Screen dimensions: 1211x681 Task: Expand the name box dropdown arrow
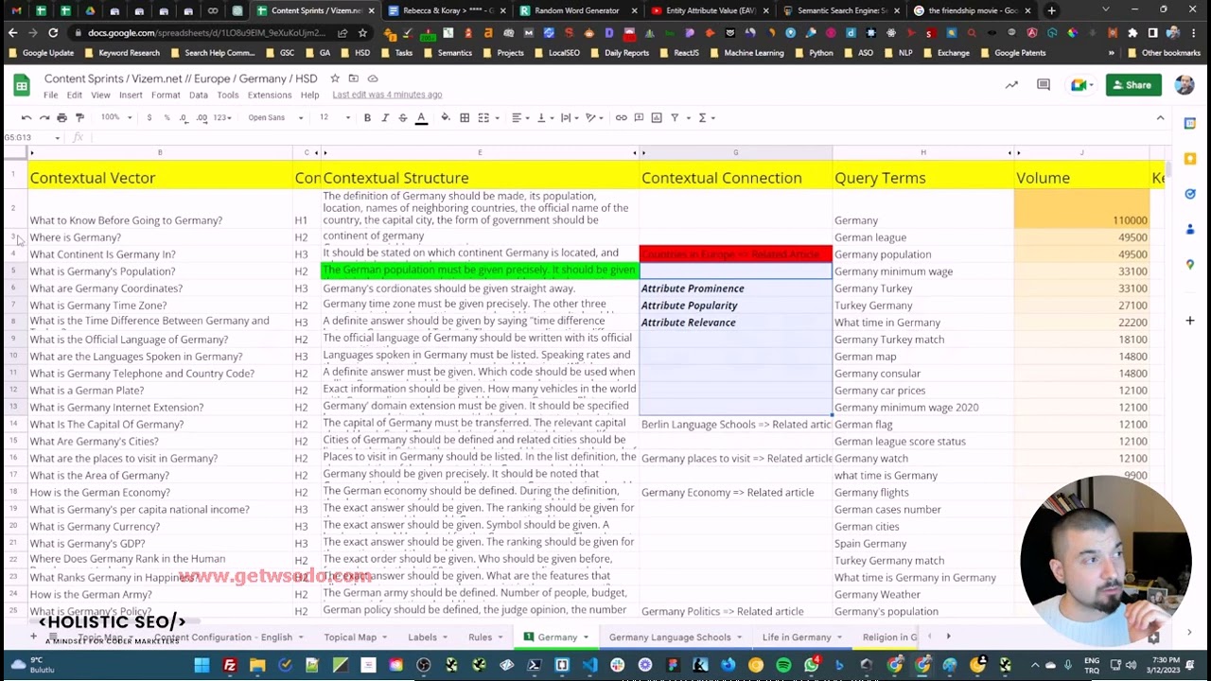57,138
